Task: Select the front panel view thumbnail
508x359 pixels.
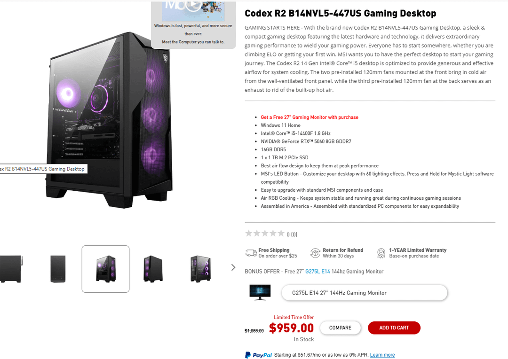Action: point(58,269)
